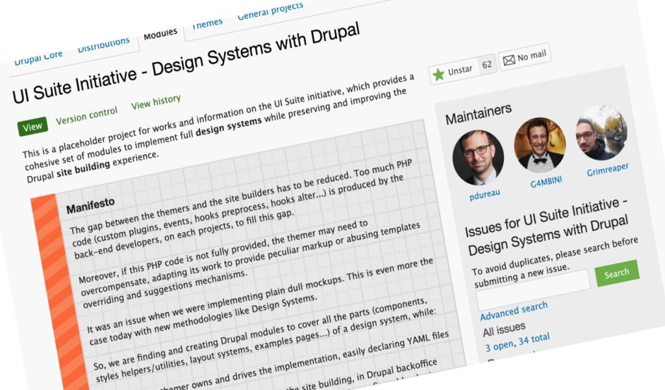The image size is (665, 390).
Task: Click the green star icon next to Unstar
Action: click(x=438, y=75)
